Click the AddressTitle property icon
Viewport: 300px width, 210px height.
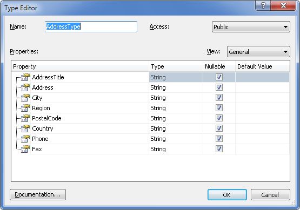tap(25, 77)
